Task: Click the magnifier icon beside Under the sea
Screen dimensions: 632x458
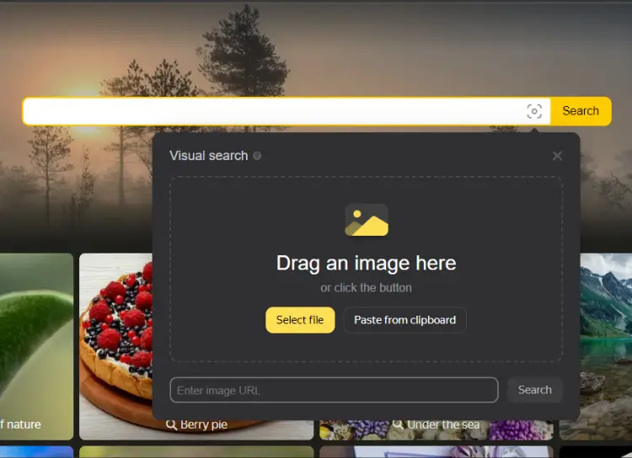Action: click(x=398, y=424)
